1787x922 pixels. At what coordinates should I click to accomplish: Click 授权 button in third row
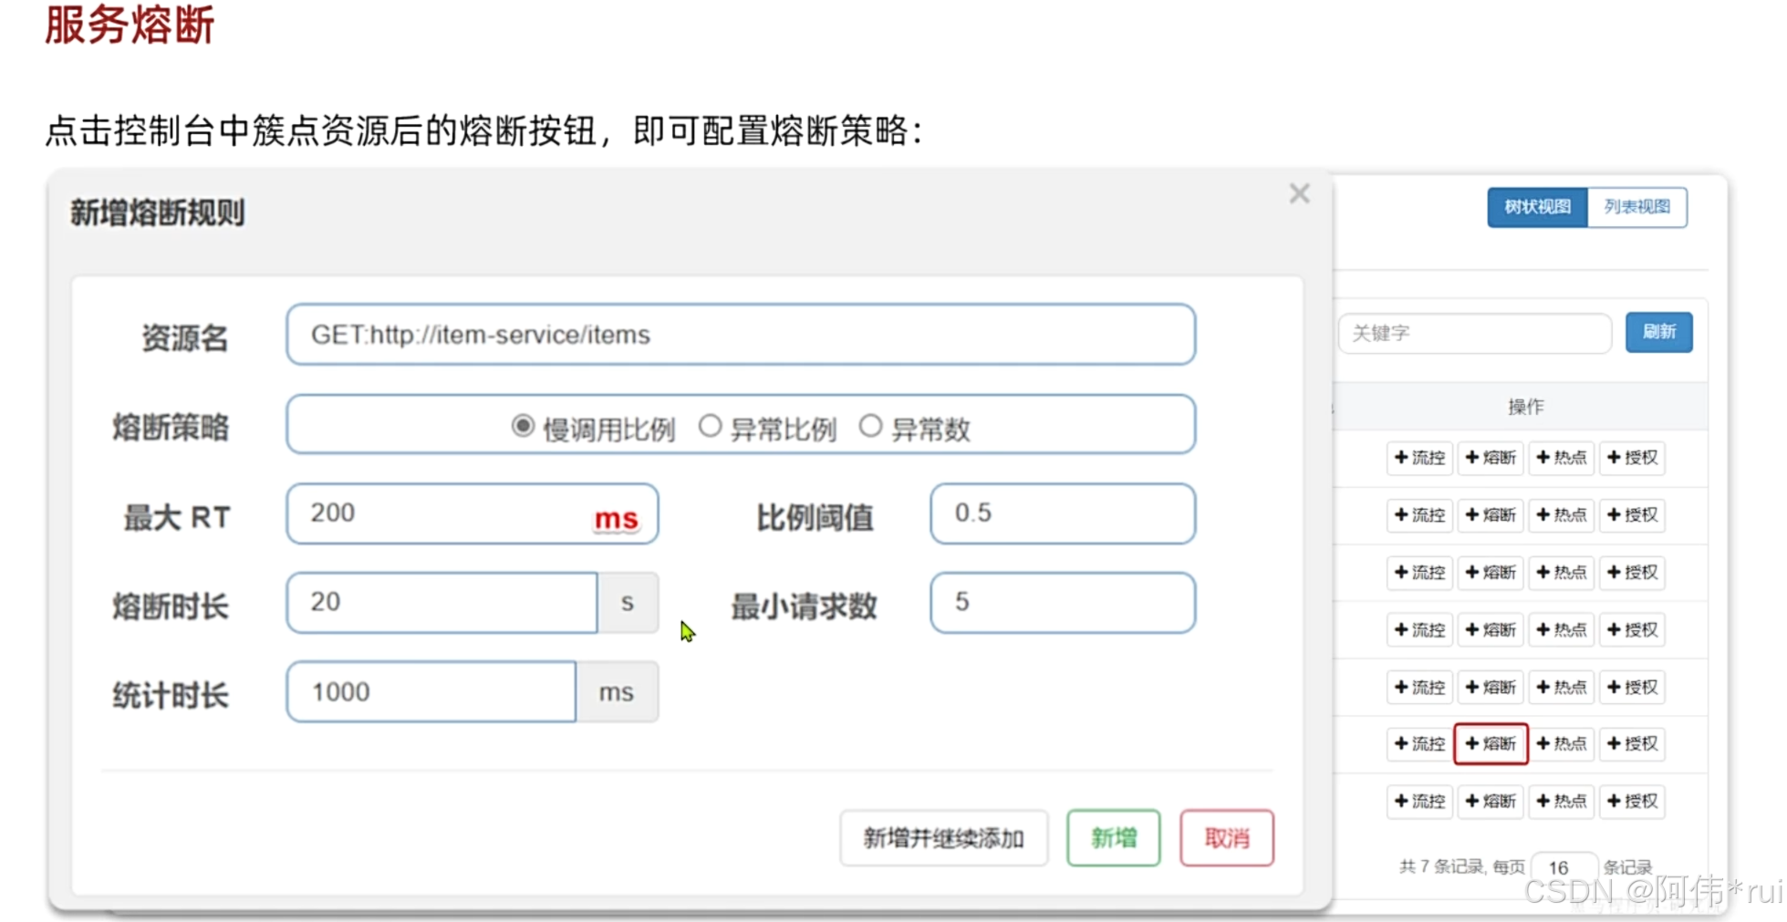(1633, 573)
